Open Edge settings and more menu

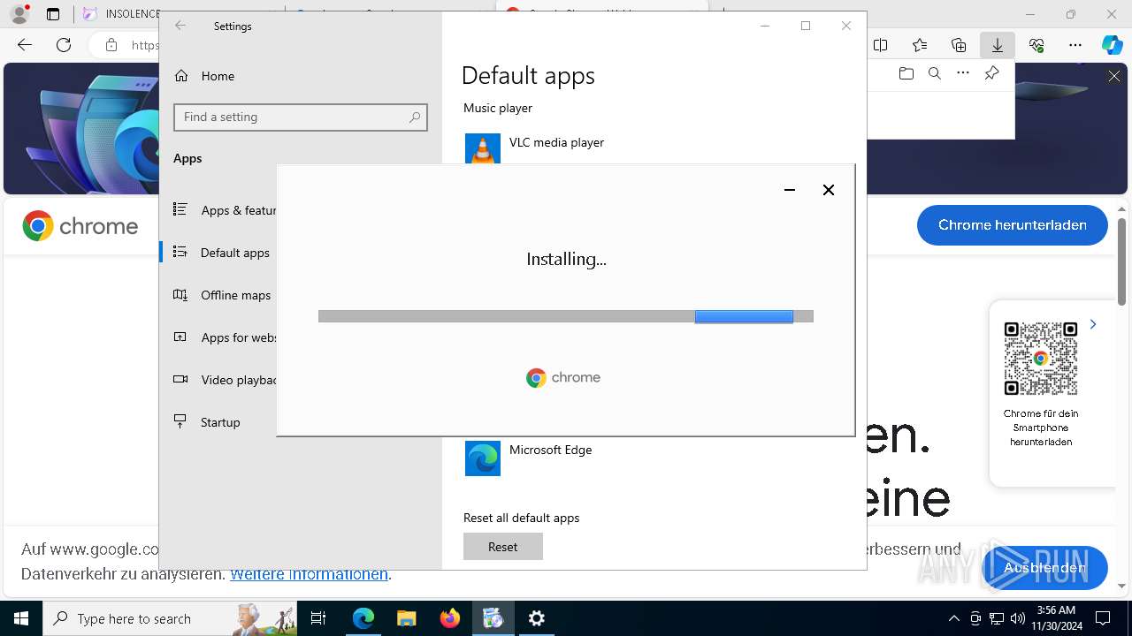(x=1075, y=45)
